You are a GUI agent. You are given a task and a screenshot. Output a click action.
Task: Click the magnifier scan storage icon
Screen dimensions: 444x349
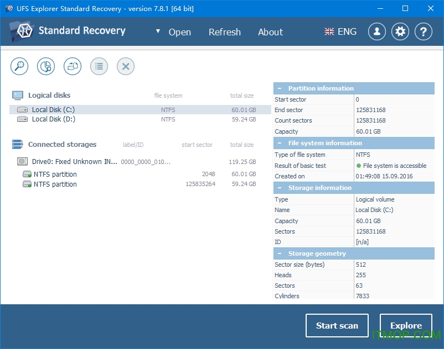pyautogui.click(x=19, y=66)
